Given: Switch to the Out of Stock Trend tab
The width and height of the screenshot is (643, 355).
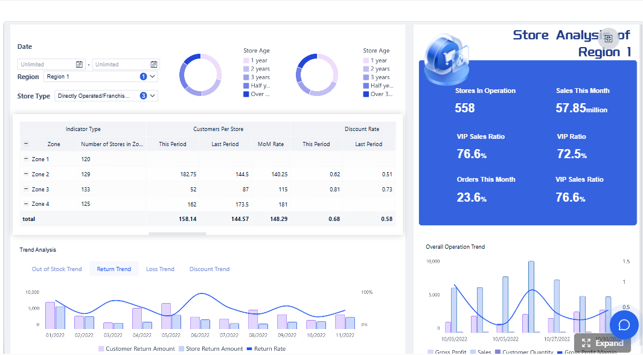Looking at the screenshot, I should tap(56, 269).
